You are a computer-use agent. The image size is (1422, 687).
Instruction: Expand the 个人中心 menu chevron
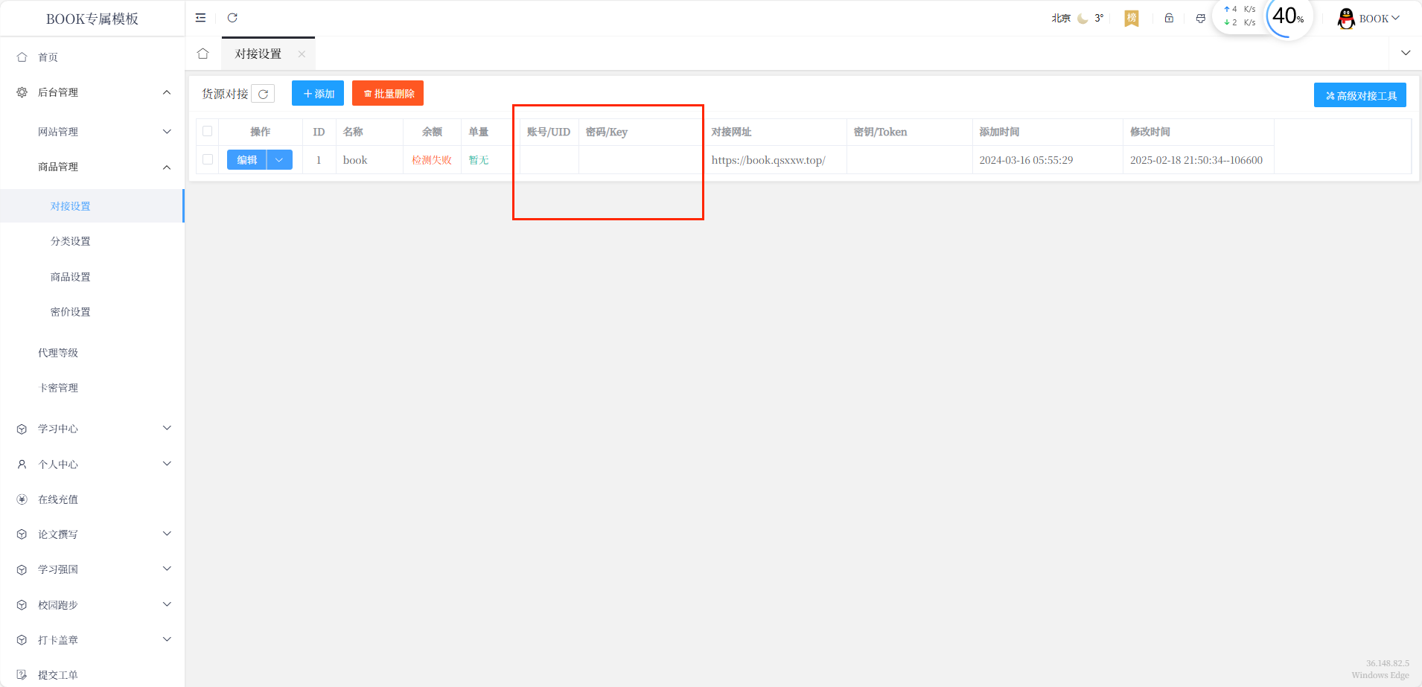click(167, 464)
